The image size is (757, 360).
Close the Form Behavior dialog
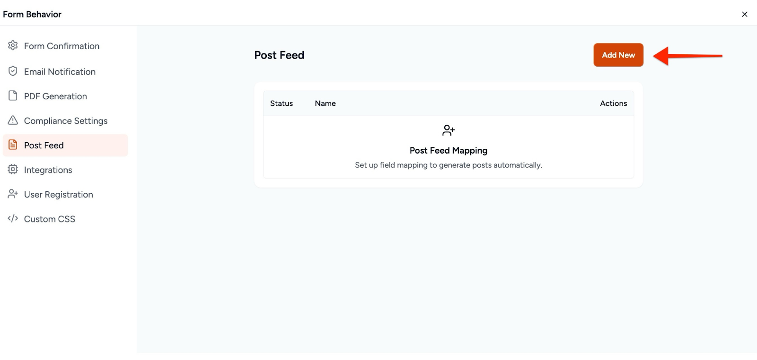pos(744,14)
